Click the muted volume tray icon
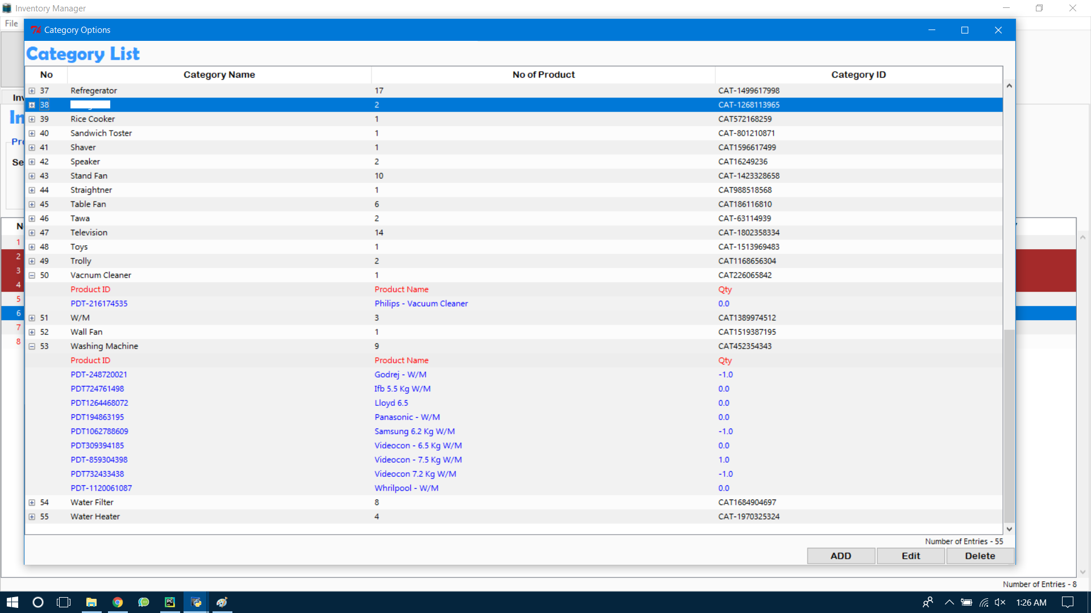 [1000, 602]
